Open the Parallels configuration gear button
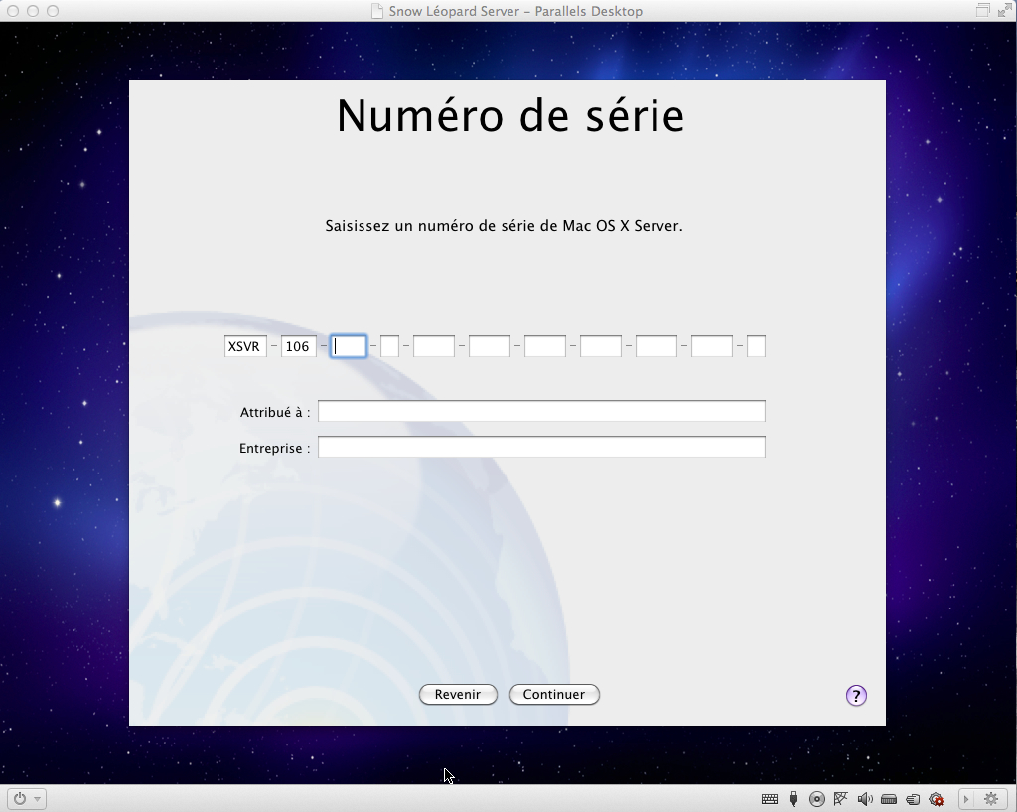The width and height of the screenshot is (1017, 812). coord(991,799)
